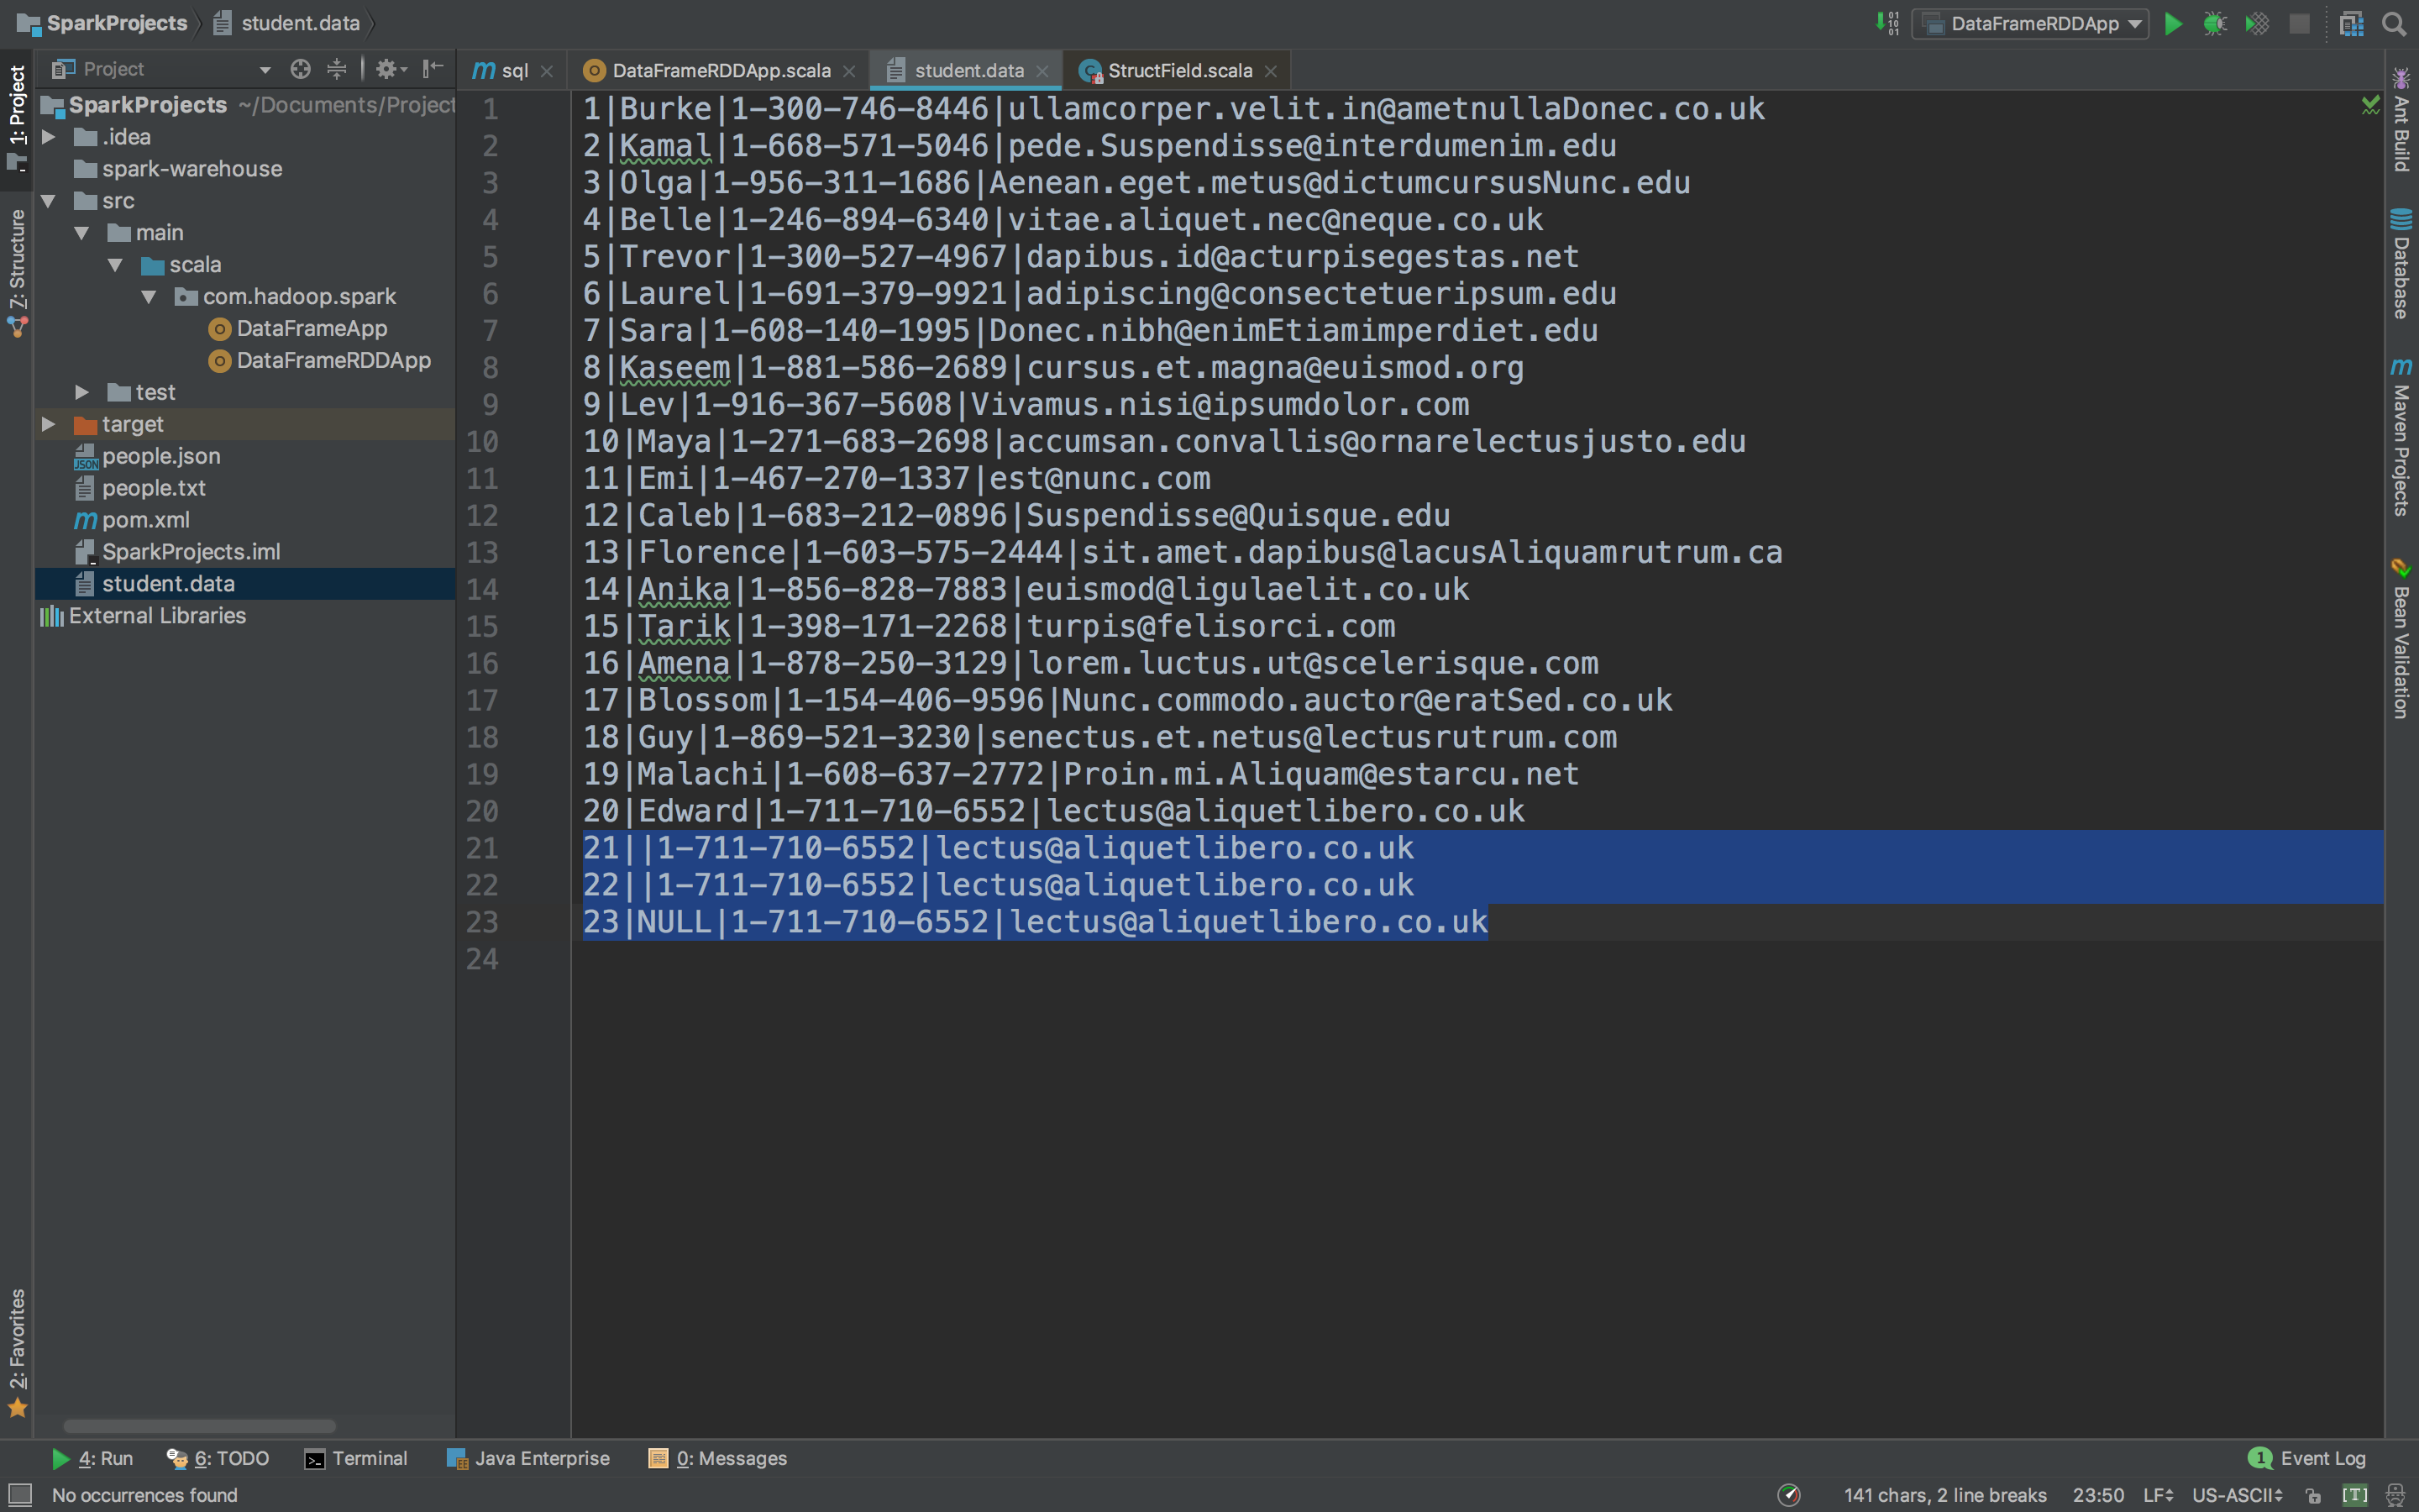
Task: Click the SparkProjects breadcrumb
Action: (x=103, y=23)
